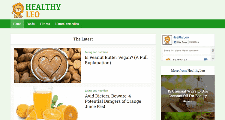Open the Fitness menu item
Screen dimensions: 225x120
(x=45, y=24)
